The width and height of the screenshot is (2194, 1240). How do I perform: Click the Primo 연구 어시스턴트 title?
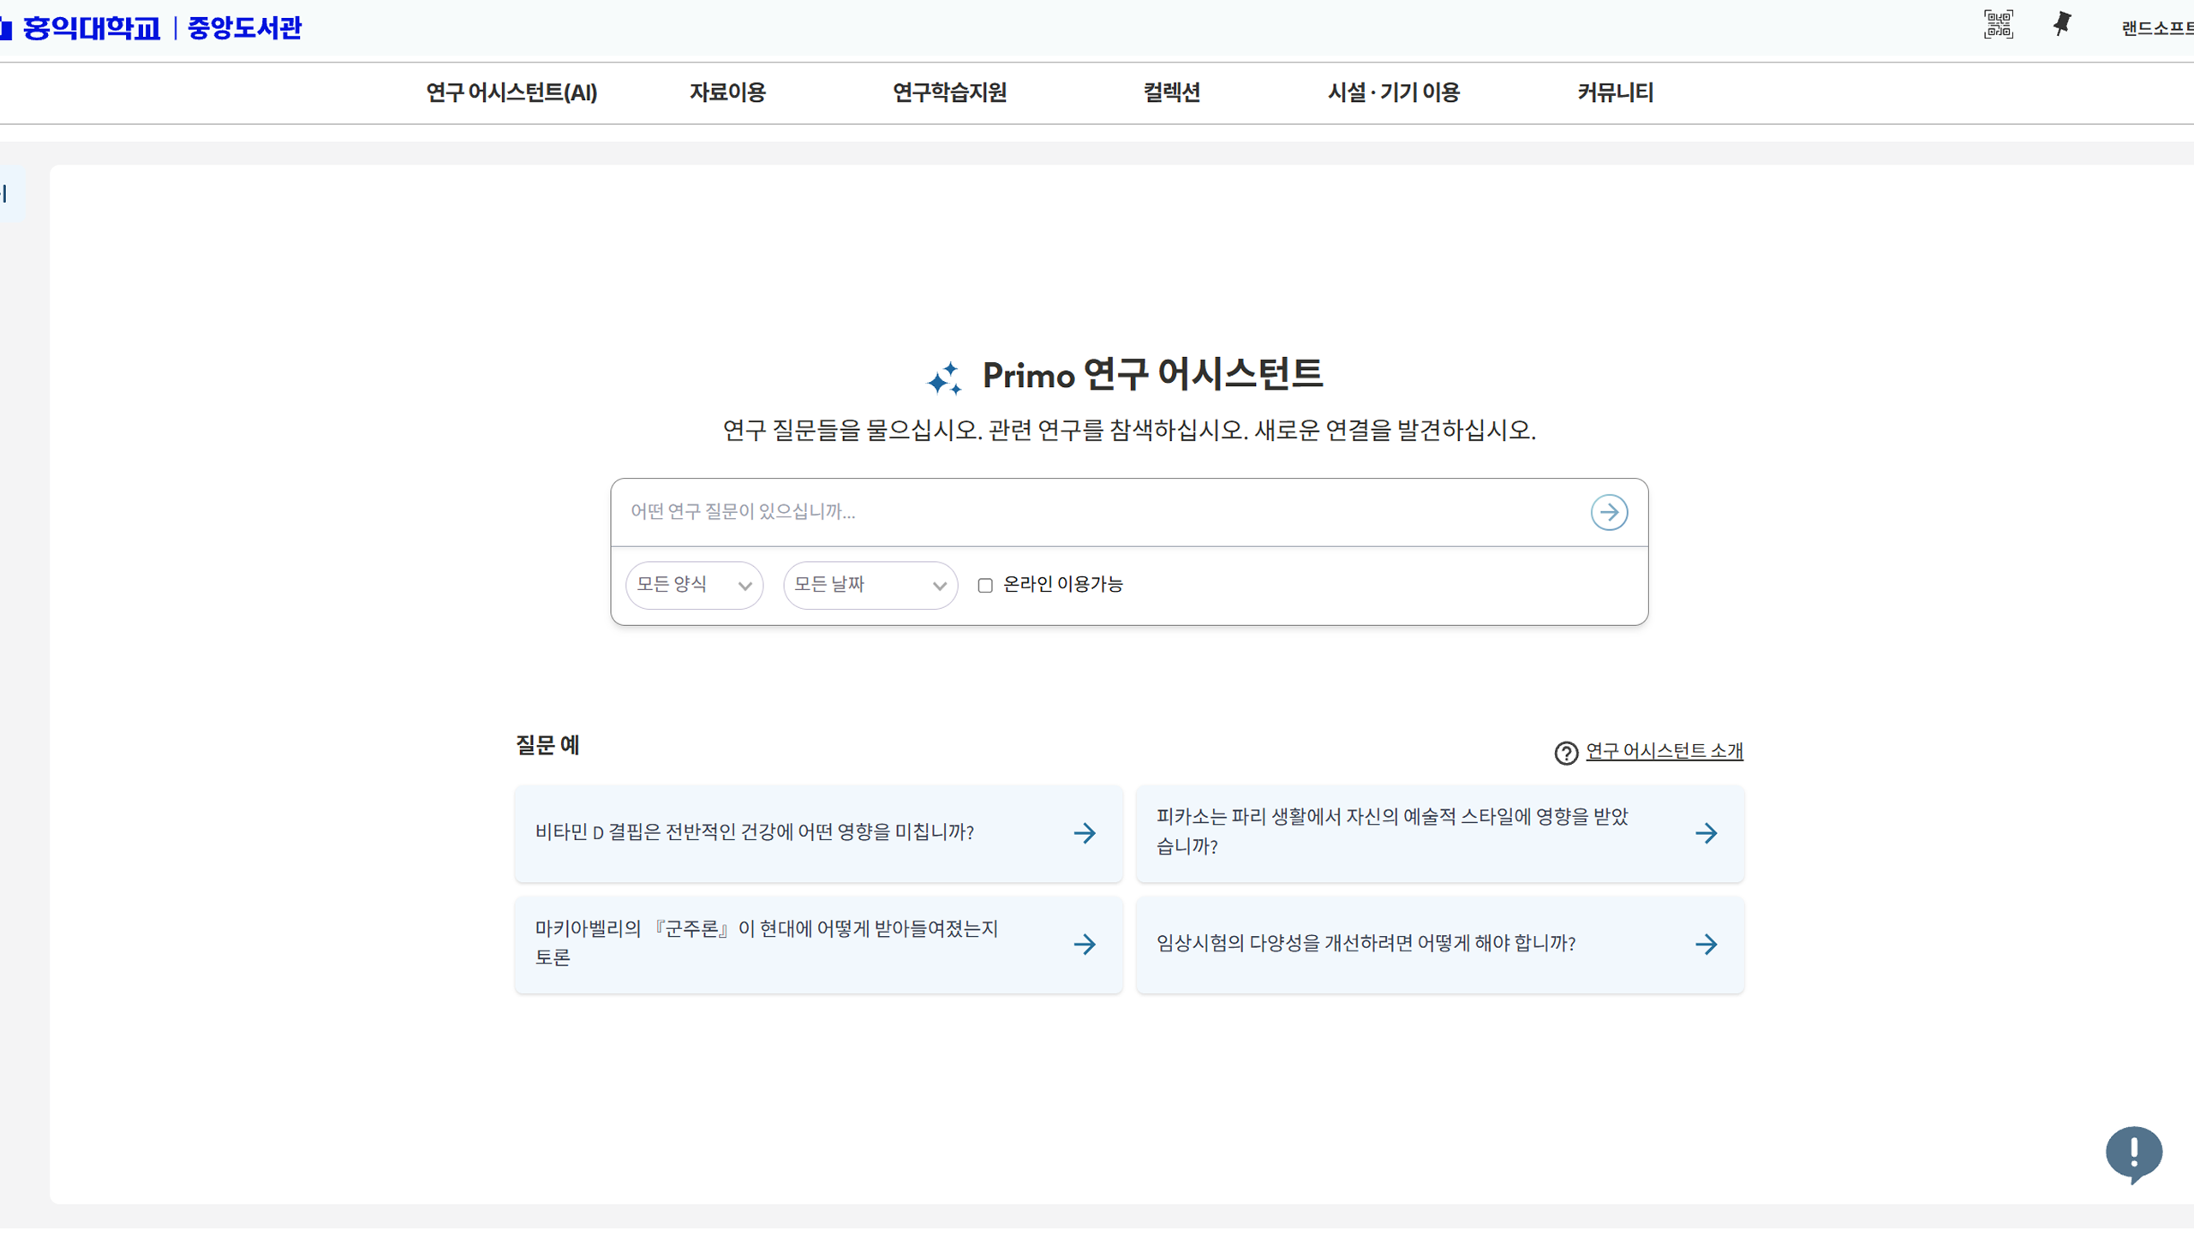tap(1151, 375)
